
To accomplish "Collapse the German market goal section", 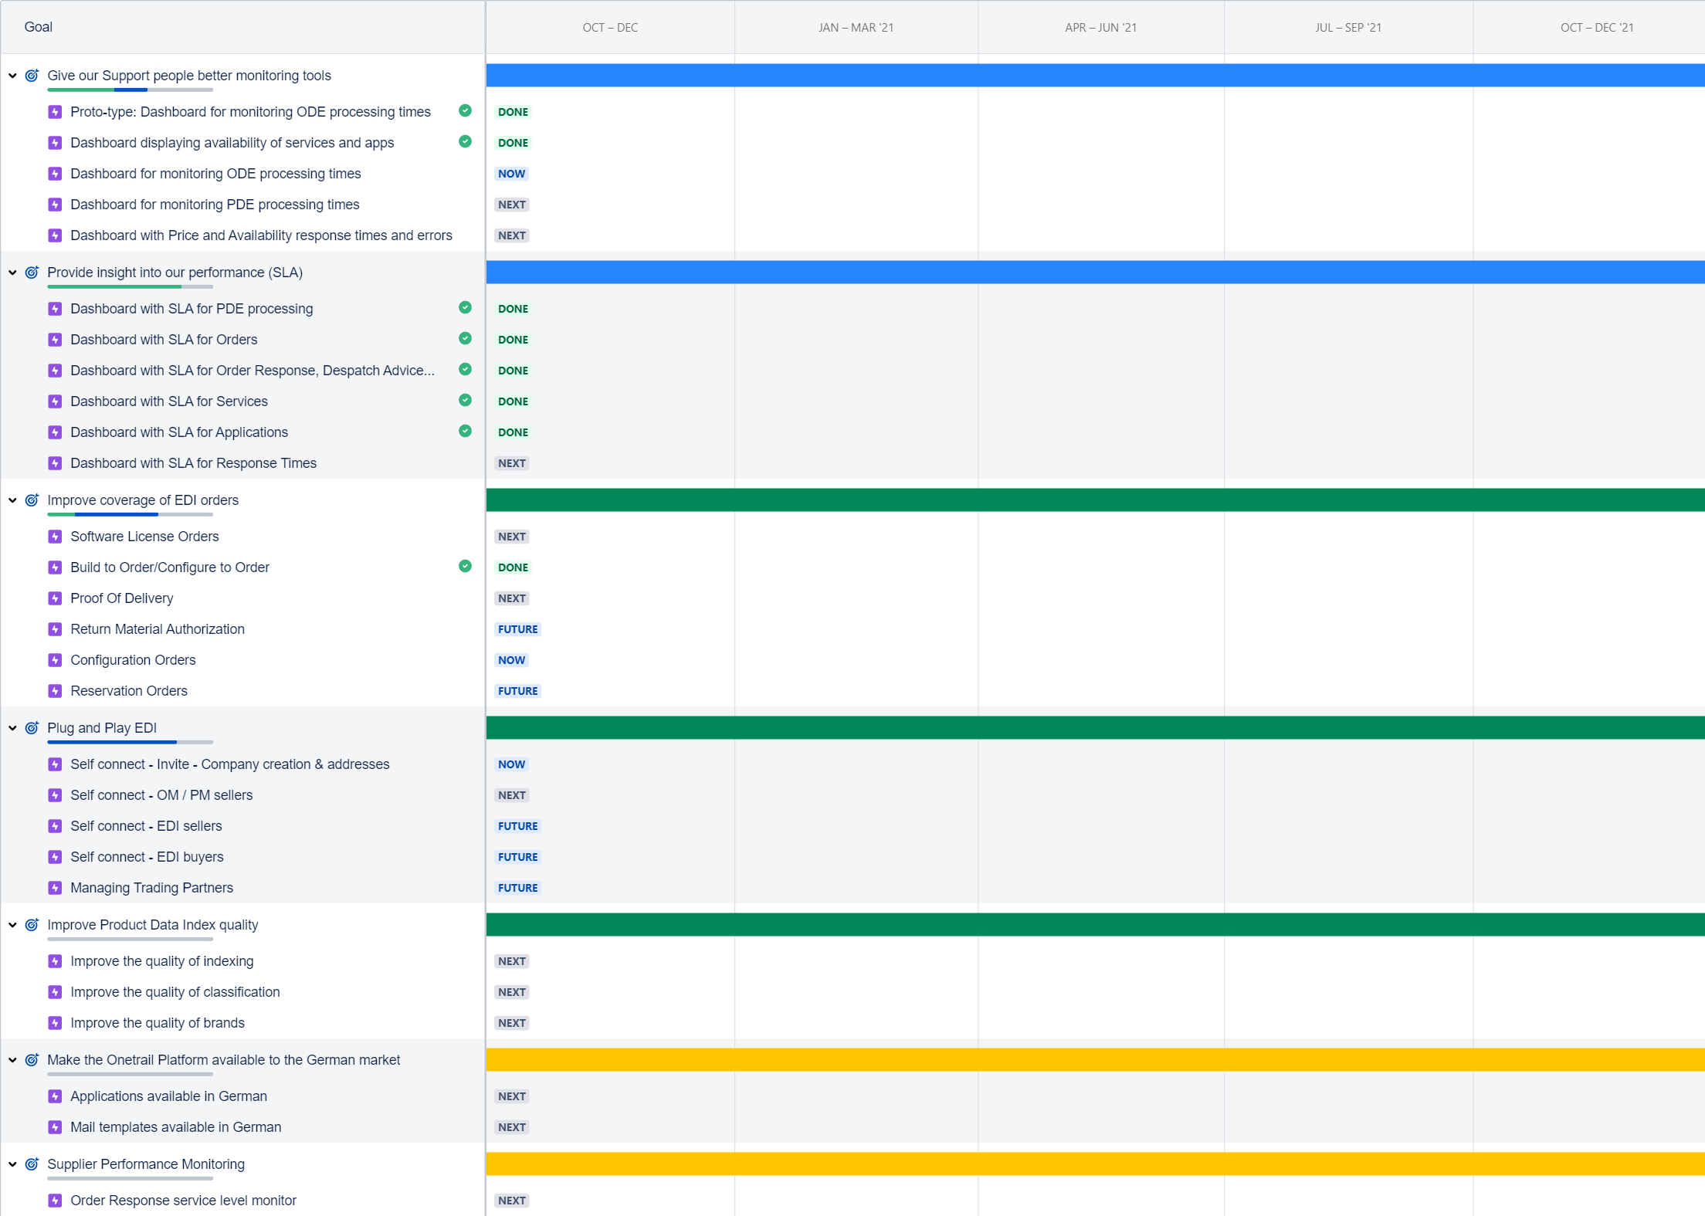I will pyautogui.click(x=12, y=1060).
